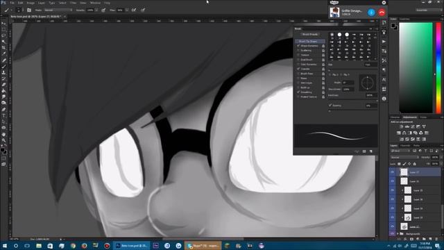This screenshot has width=444, height=250.
Task: Click Angle input field in Brush panel
Action: 348,83
